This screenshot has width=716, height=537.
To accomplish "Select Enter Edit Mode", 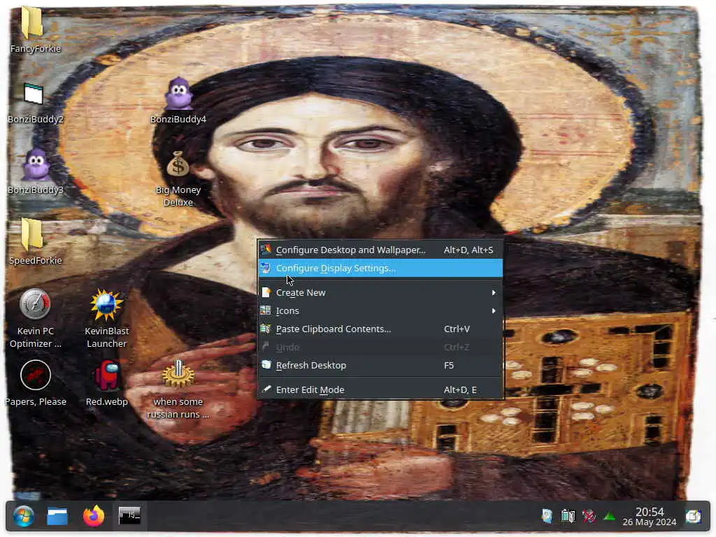I will (380, 389).
